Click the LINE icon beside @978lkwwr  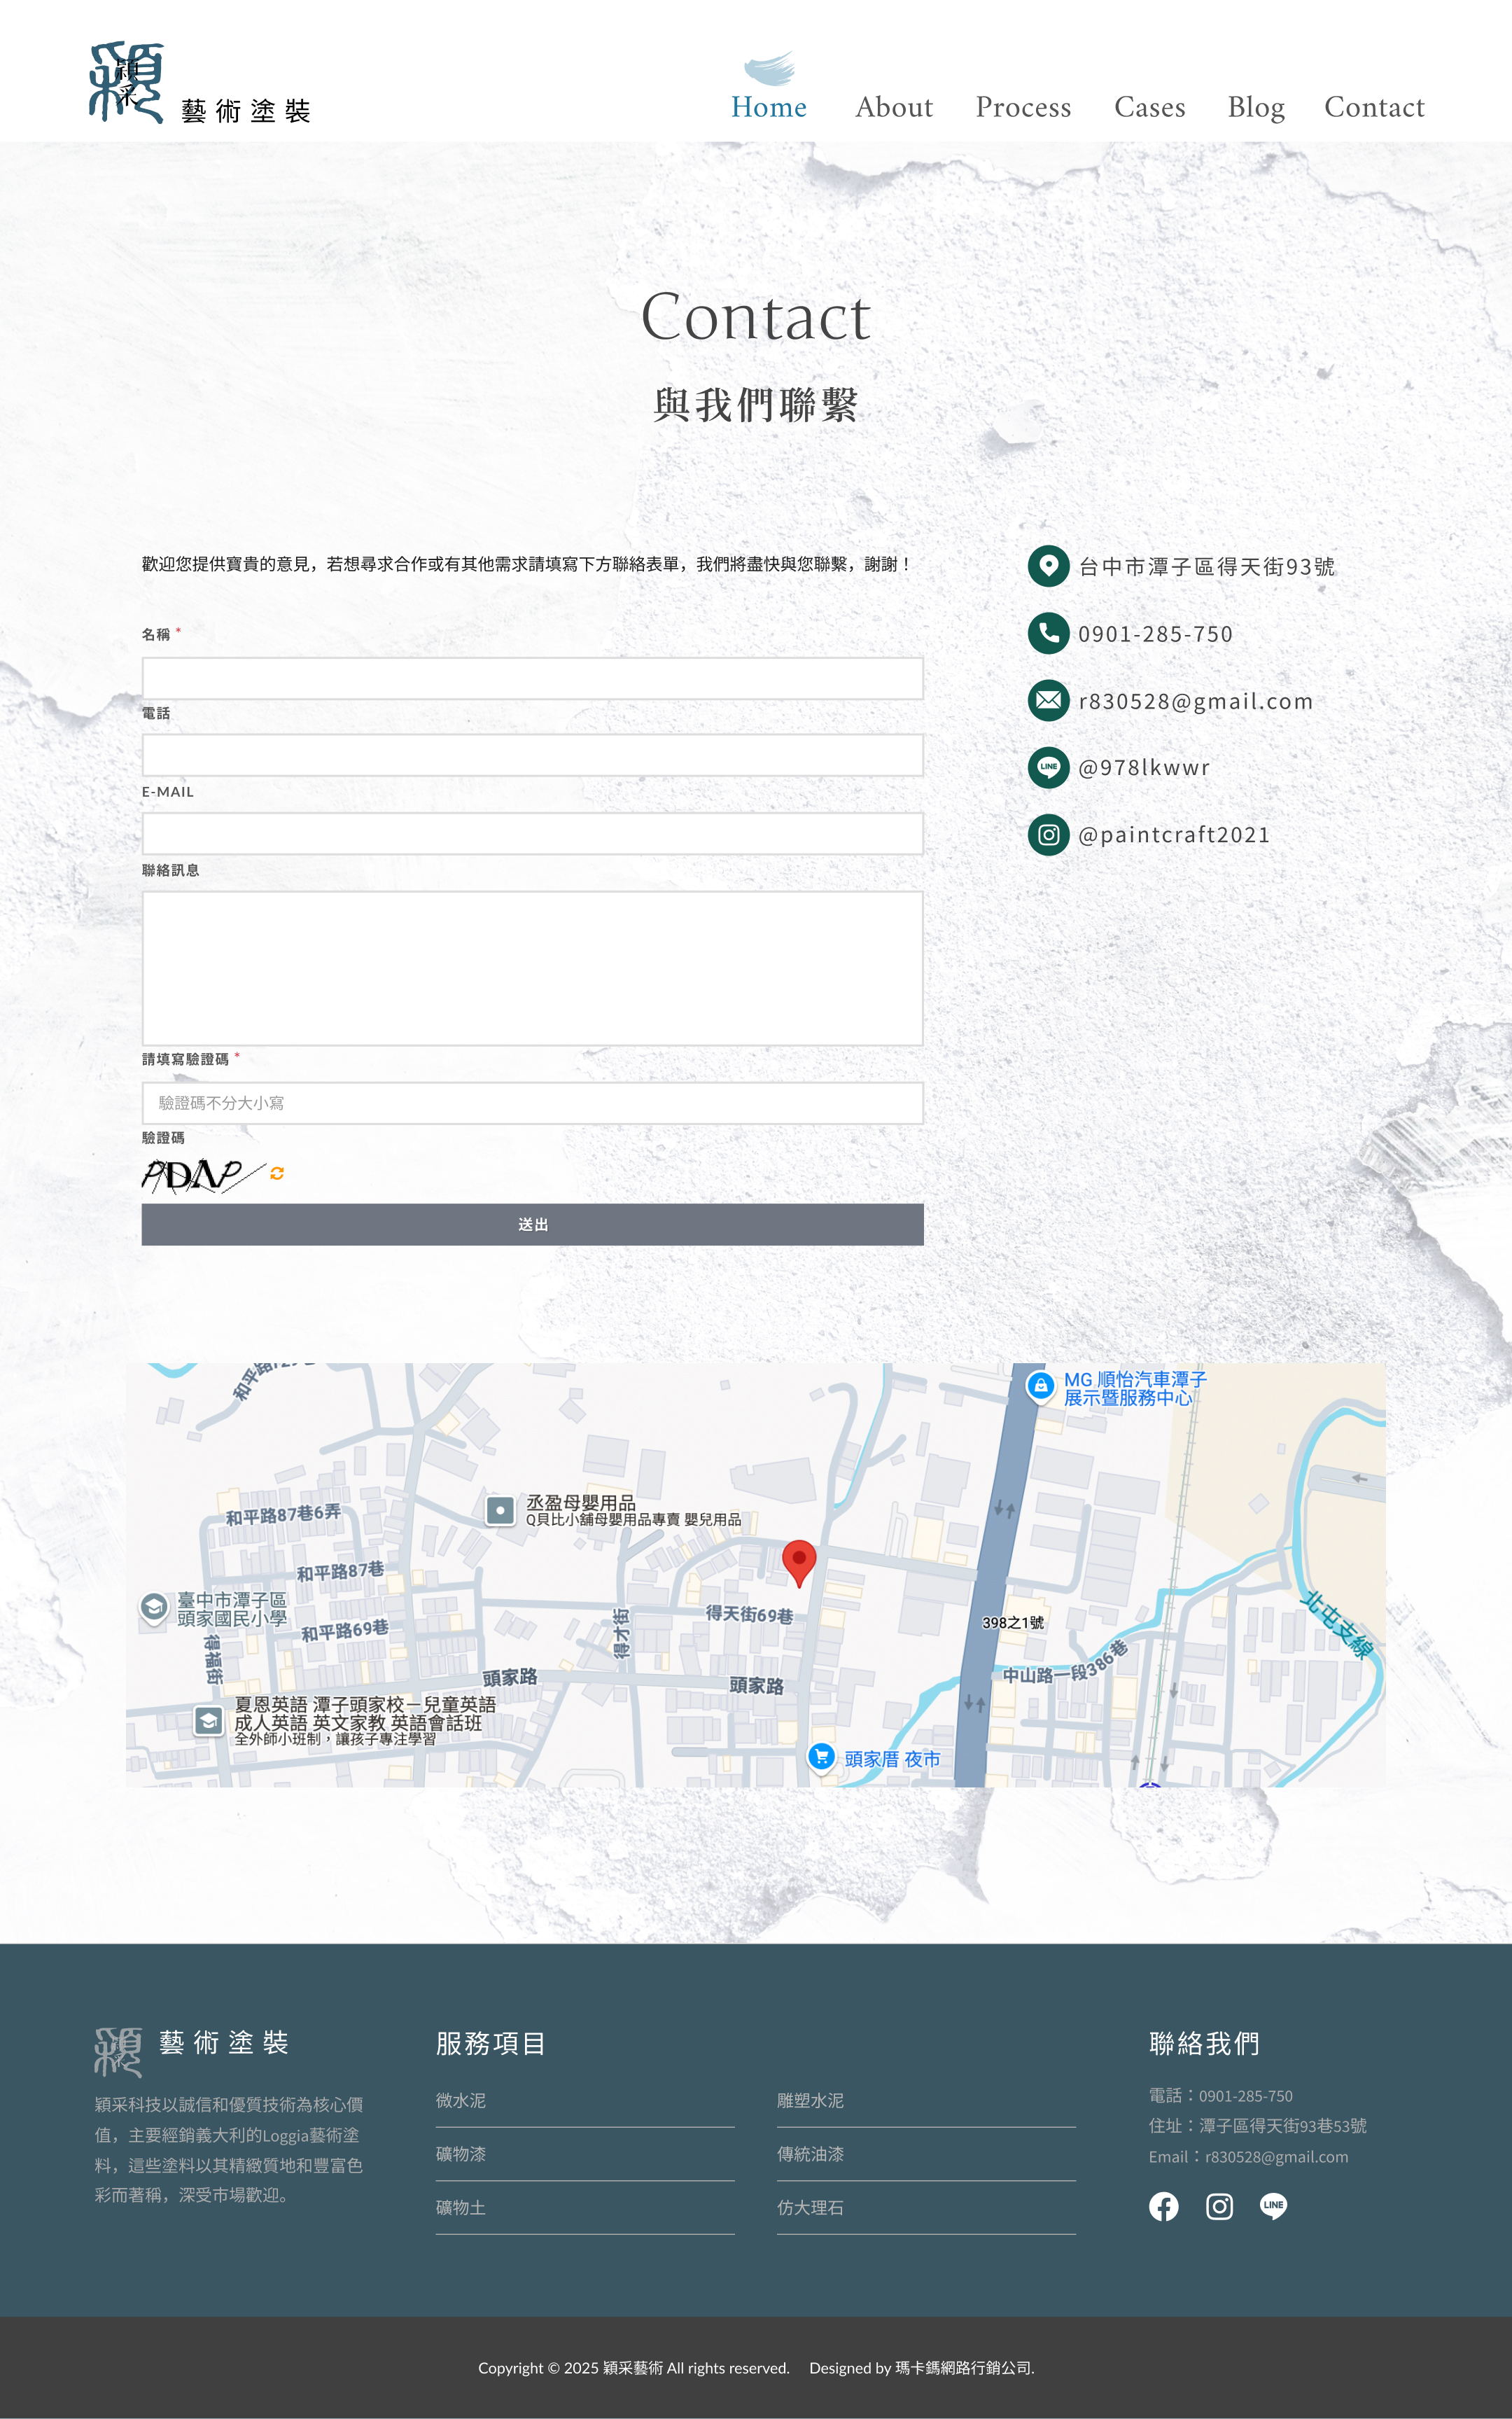[1048, 767]
